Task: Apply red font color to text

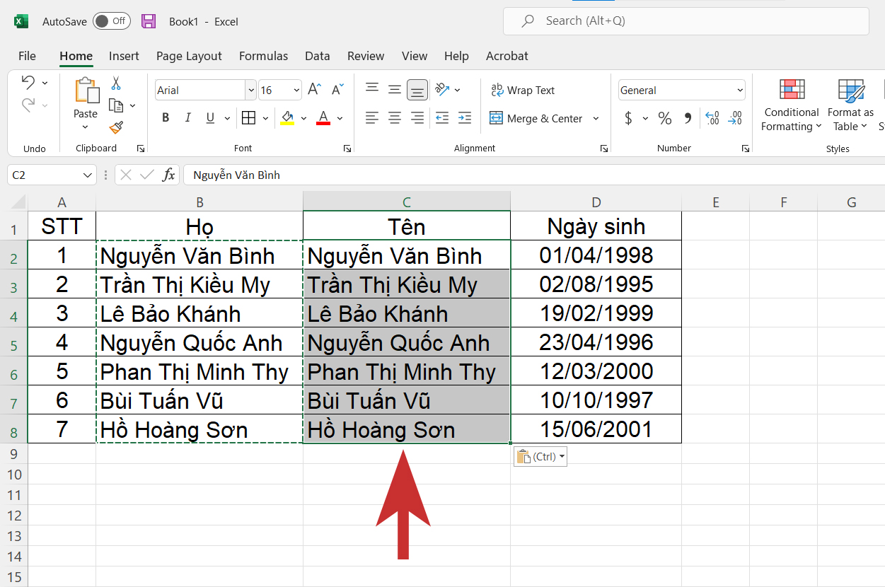Action: point(323,118)
